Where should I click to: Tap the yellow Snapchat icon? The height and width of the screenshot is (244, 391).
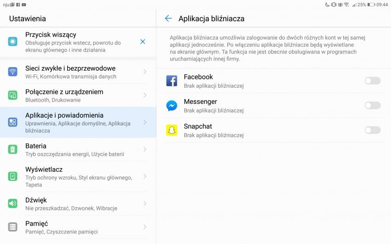click(172, 130)
